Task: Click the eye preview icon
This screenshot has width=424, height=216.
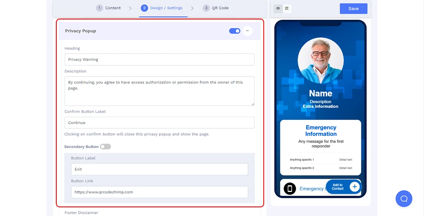Action: (278, 8)
